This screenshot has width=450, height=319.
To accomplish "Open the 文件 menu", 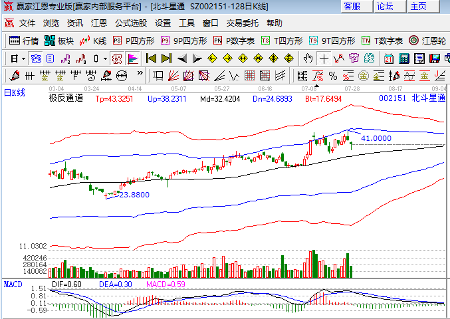I will [27, 23].
